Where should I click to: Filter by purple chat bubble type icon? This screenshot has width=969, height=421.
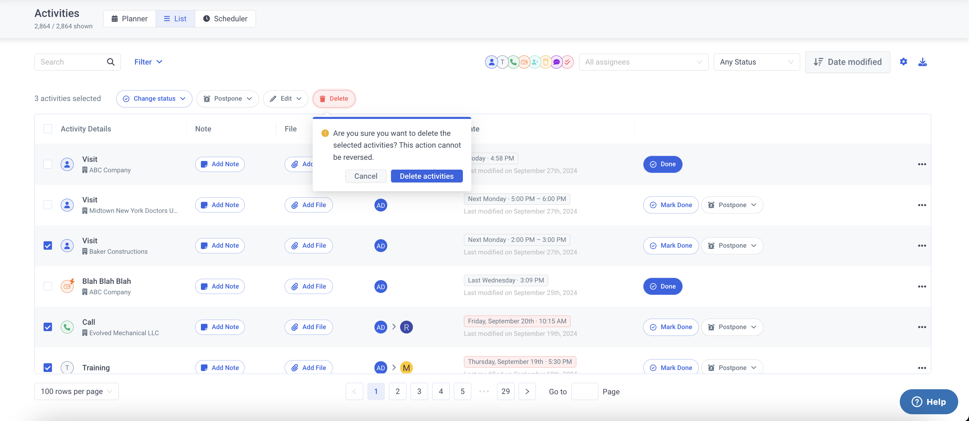pos(557,62)
